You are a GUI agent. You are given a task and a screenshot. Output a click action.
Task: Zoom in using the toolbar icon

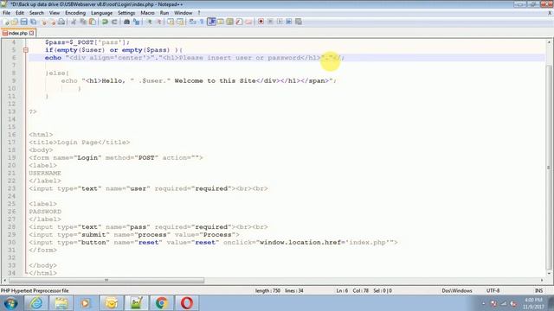(150, 22)
